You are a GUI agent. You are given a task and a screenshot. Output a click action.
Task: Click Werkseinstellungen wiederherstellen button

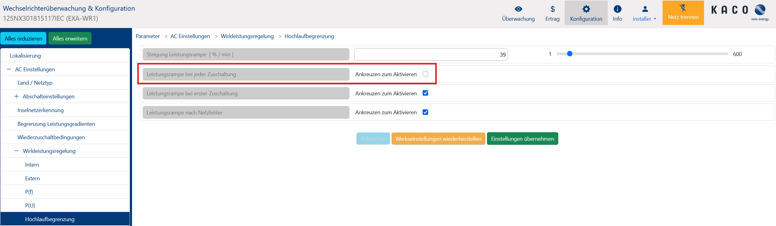point(438,139)
